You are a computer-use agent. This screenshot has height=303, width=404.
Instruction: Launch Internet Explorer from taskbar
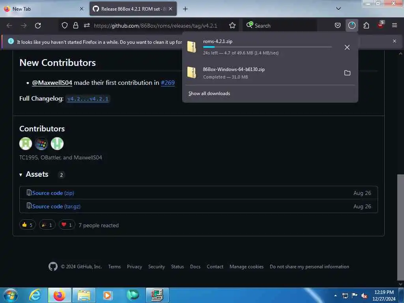[35, 295]
